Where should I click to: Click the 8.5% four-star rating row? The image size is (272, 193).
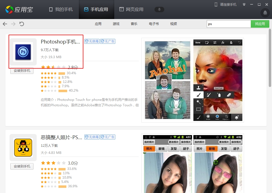point(55,77)
